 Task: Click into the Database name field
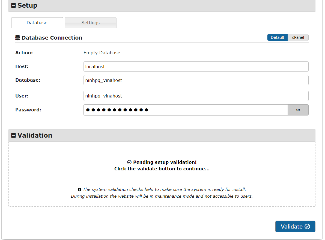click(196, 80)
